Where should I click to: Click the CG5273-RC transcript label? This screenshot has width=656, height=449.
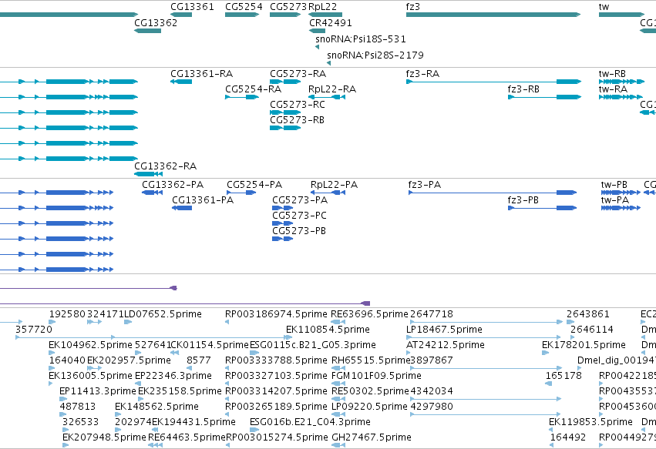(298, 105)
